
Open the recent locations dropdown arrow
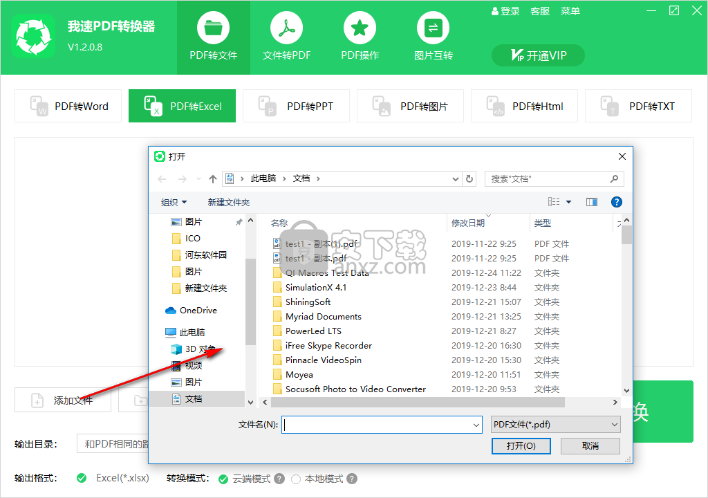(198, 179)
